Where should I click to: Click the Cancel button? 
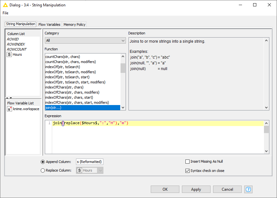point(227,189)
